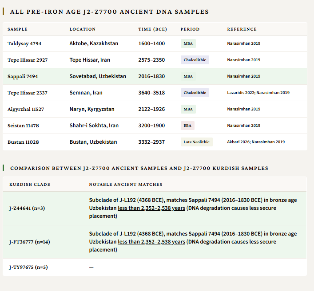
Task: Select the J-Z44641 (n=3) clade
Action: coord(27,208)
